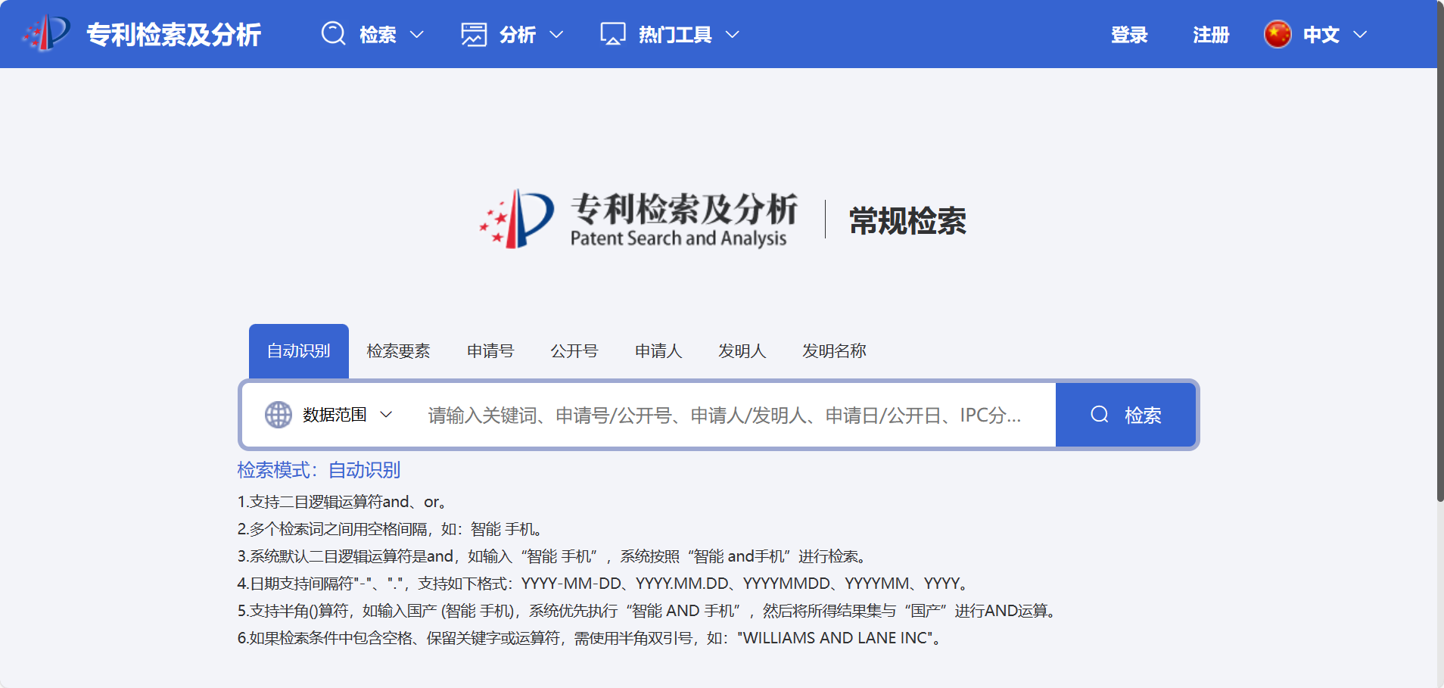Choose the 发明名称 tab
This screenshot has width=1444, height=688.
(x=834, y=351)
